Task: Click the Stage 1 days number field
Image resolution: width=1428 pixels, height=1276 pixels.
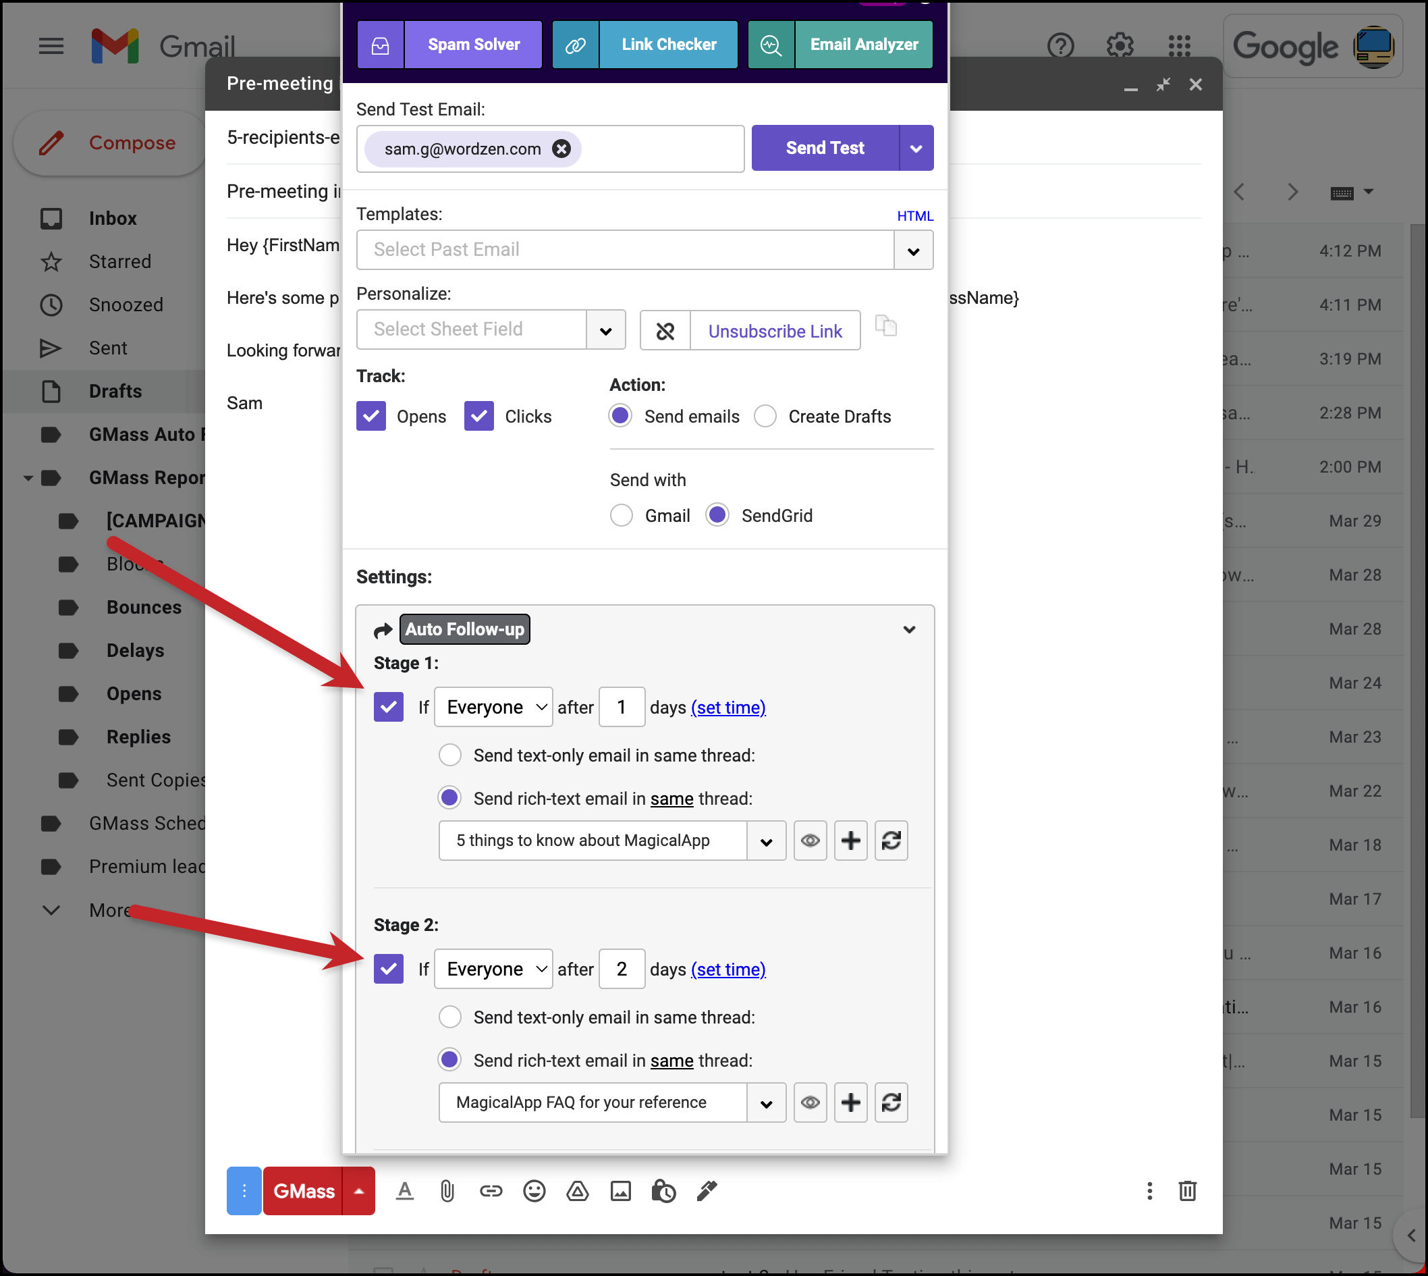Action: pos(622,708)
